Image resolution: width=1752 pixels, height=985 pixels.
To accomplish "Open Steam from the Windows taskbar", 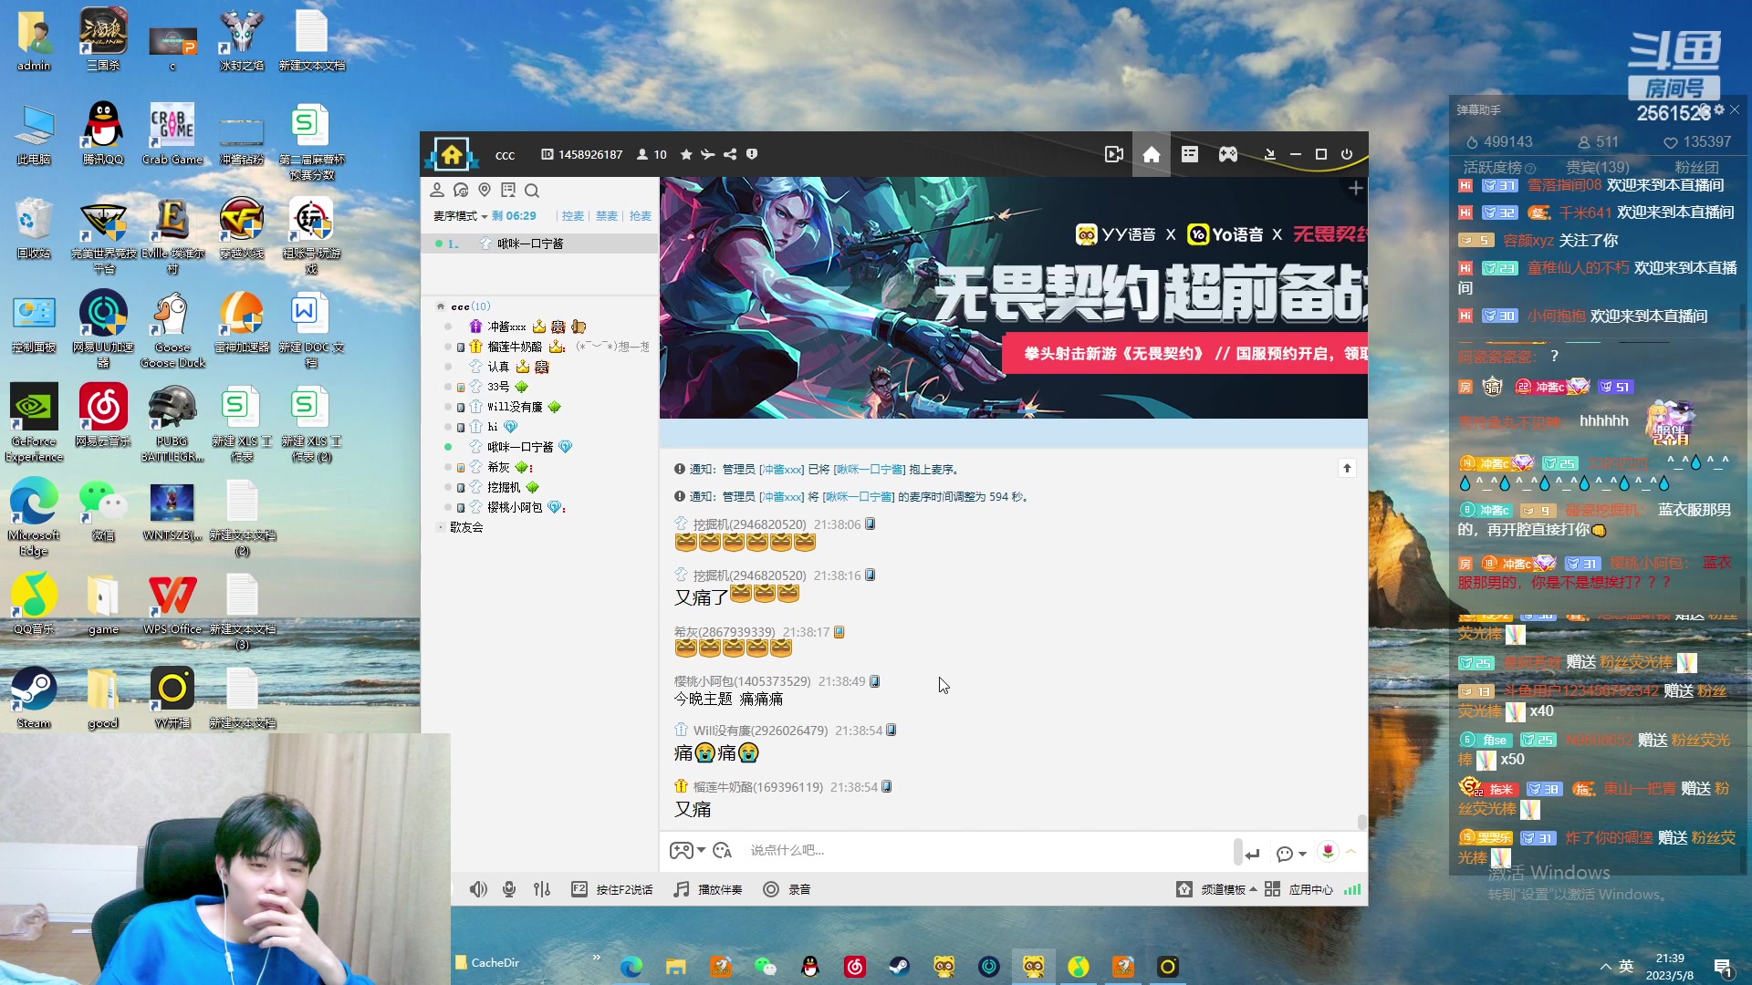I will pyautogui.click(x=899, y=967).
